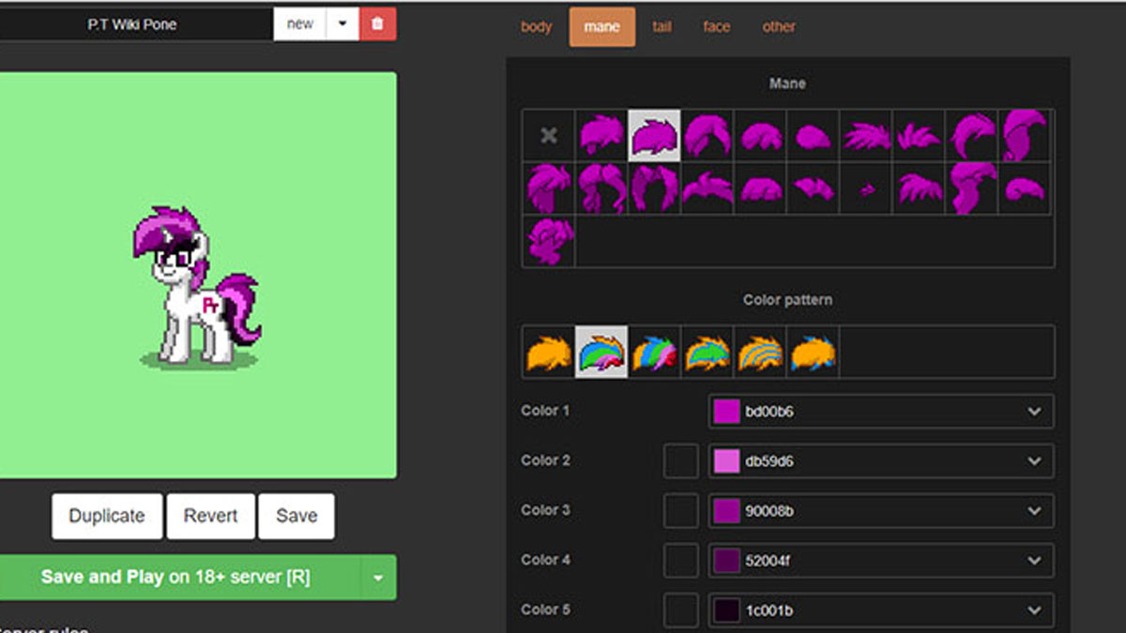Switch to the body tab

(536, 27)
